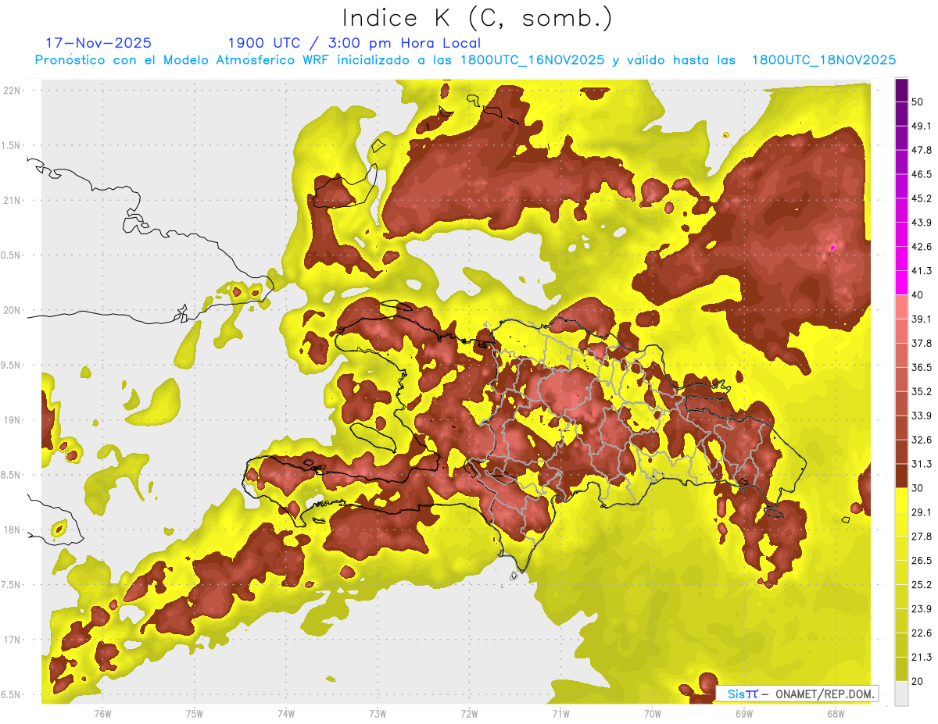Click the olive swatch between 20 and 21.3
This screenshot has width=938, height=724.
pyautogui.click(x=901, y=669)
